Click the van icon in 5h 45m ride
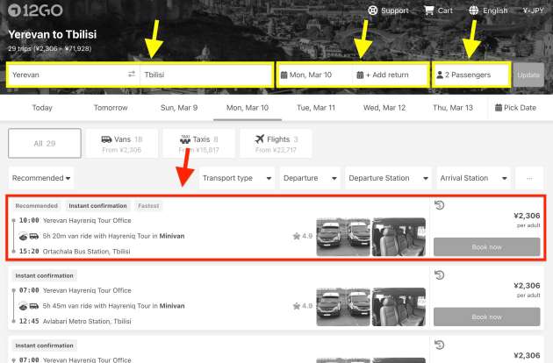This screenshot has height=363, width=553. 34,305
